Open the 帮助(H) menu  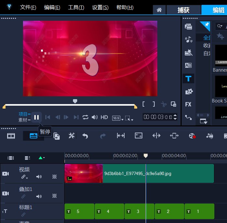[x=125, y=7]
